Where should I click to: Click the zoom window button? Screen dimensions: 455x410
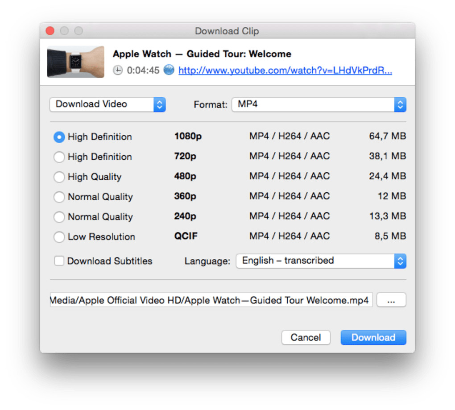[x=79, y=31]
